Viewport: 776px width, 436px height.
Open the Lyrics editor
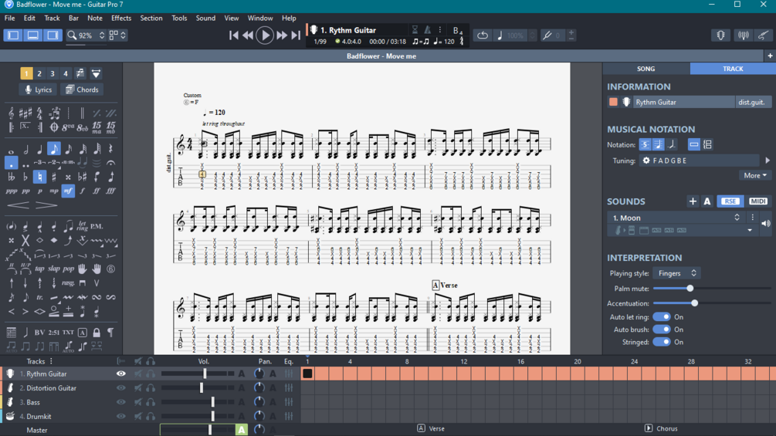(38, 90)
